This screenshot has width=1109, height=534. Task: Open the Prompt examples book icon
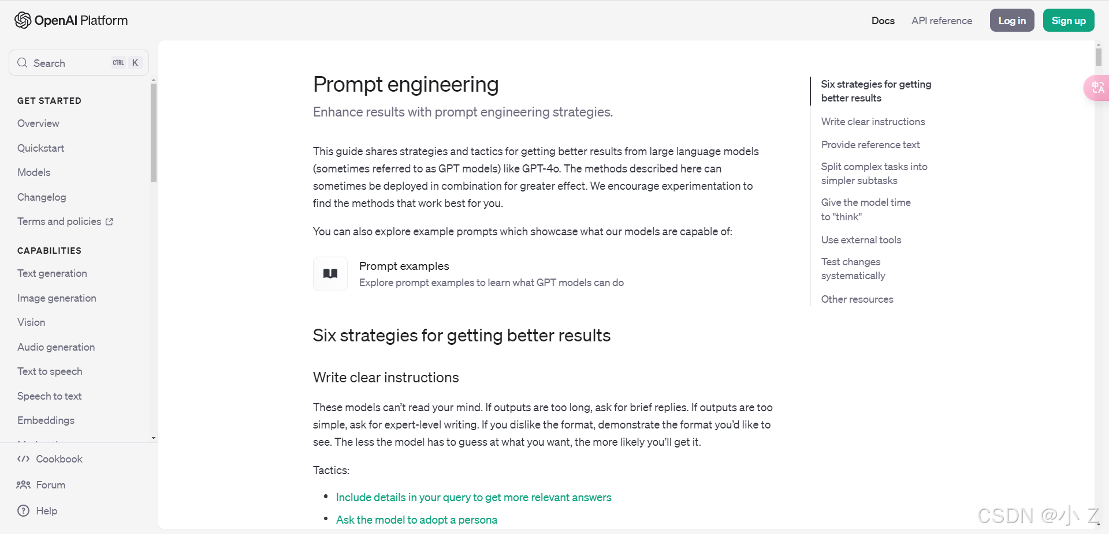(330, 274)
